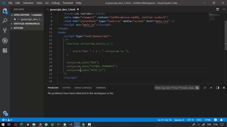Viewport: 227px width, 127px height.
Task: Click the 1 UNSAVED badge
Action: tap(37, 15)
